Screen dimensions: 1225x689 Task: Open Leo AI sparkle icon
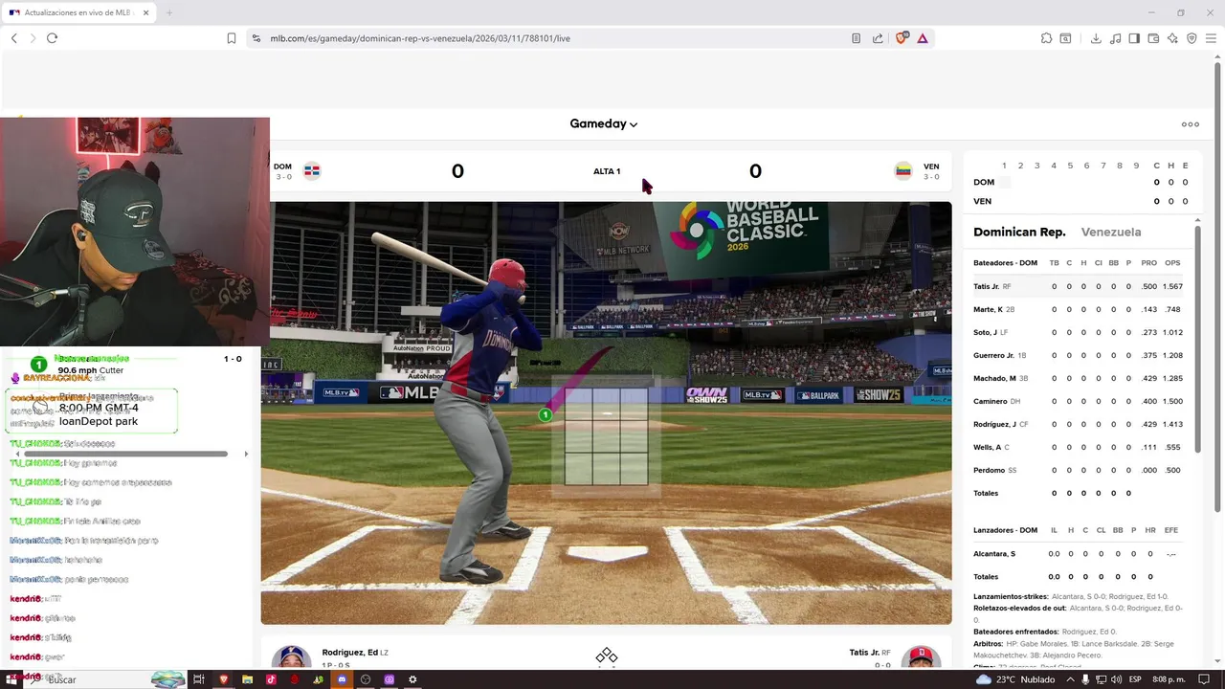1172,38
